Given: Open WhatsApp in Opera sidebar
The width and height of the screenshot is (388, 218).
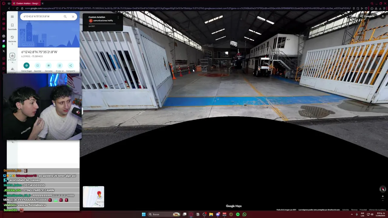Looking at the screenshot, I should tap(4, 46).
